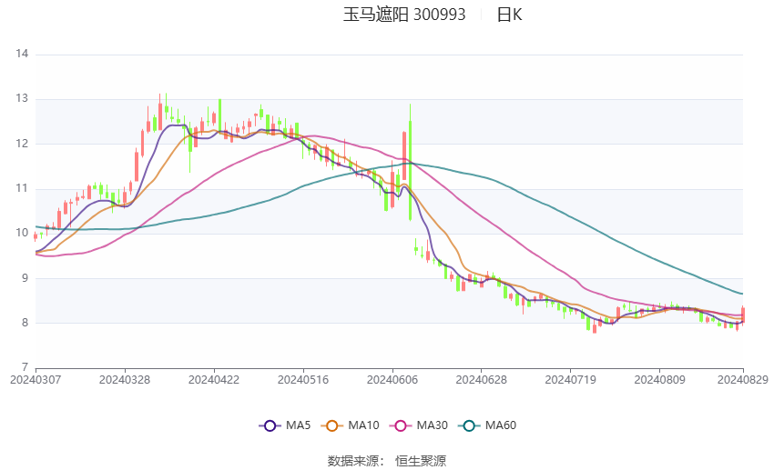Hide the MA30 series via its label
The height and width of the screenshot is (470, 774).
432,425
